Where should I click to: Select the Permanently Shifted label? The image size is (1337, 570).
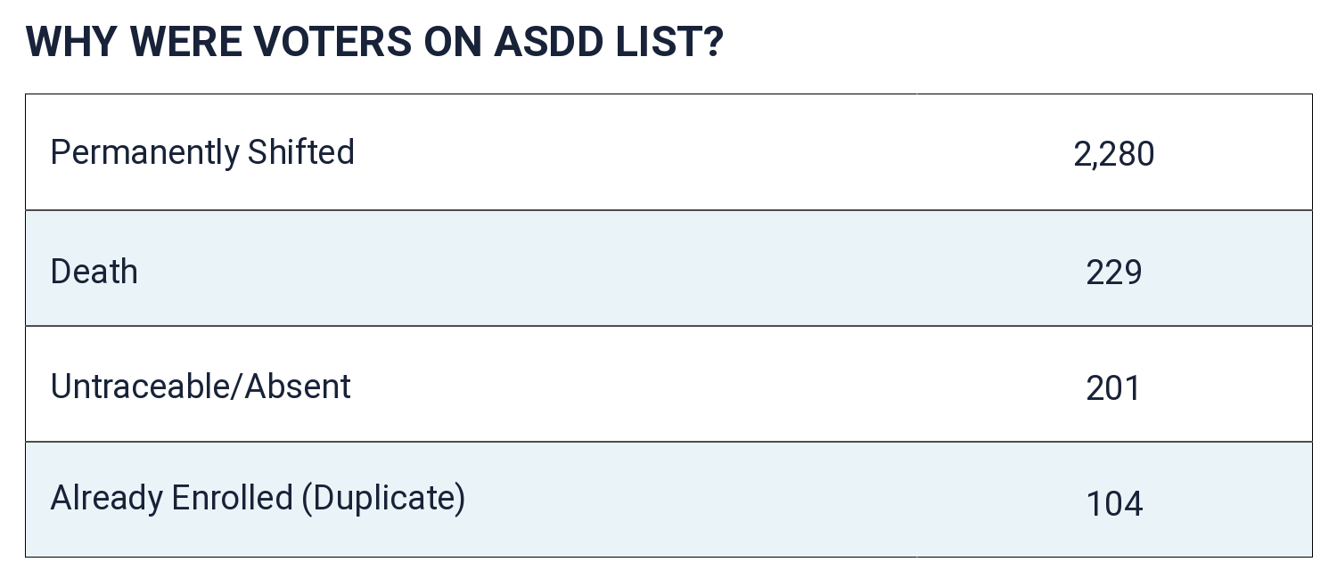coord(202,153)
